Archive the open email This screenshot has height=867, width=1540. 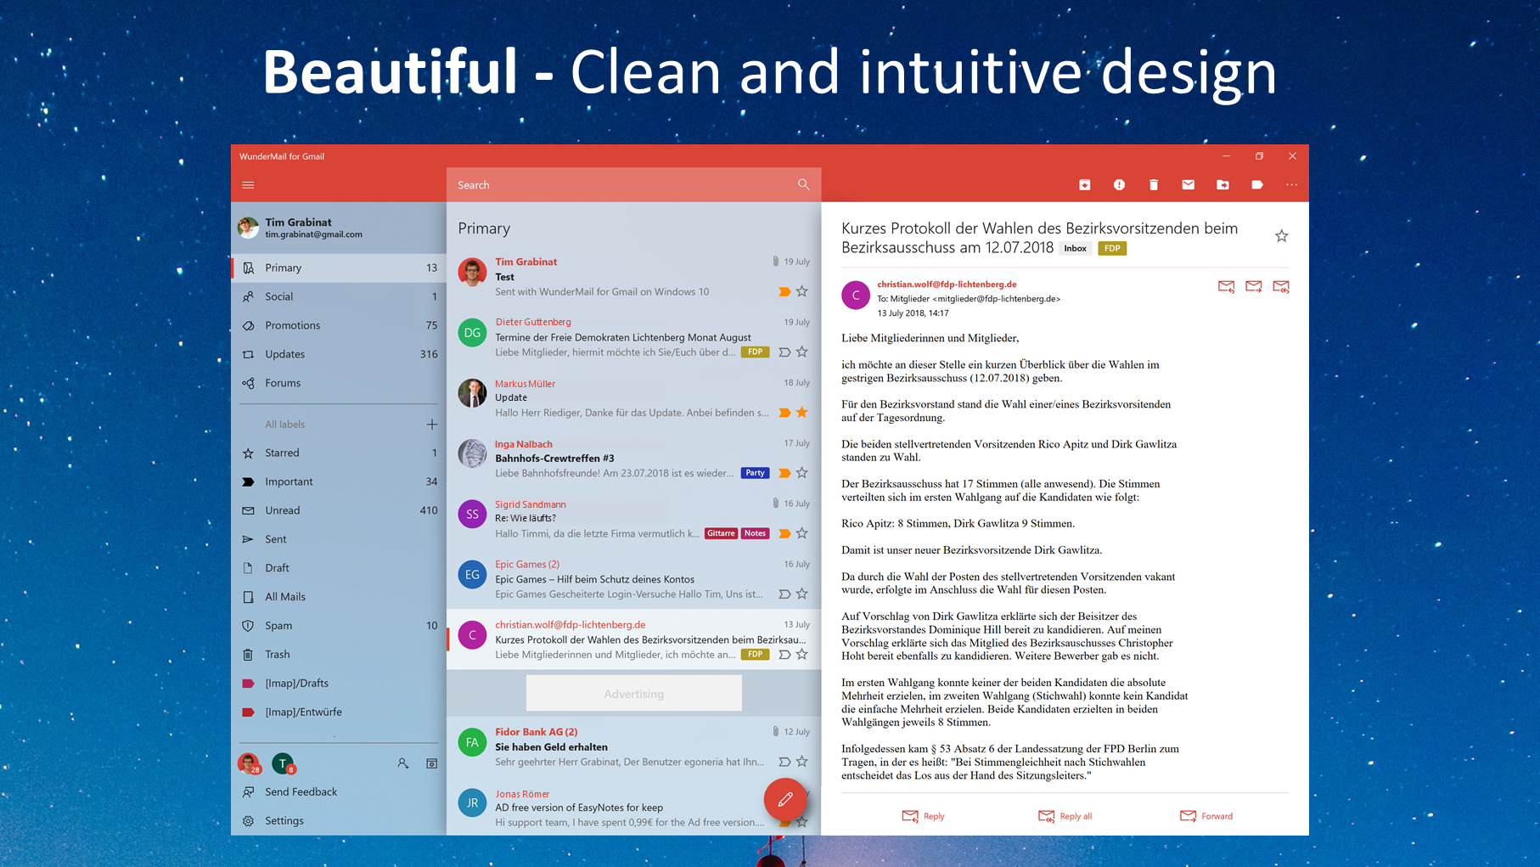pos(1084,184)
